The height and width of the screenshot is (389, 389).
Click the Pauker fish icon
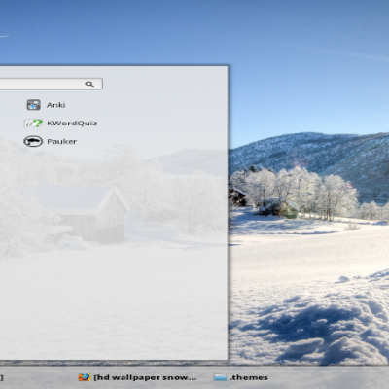33,141
